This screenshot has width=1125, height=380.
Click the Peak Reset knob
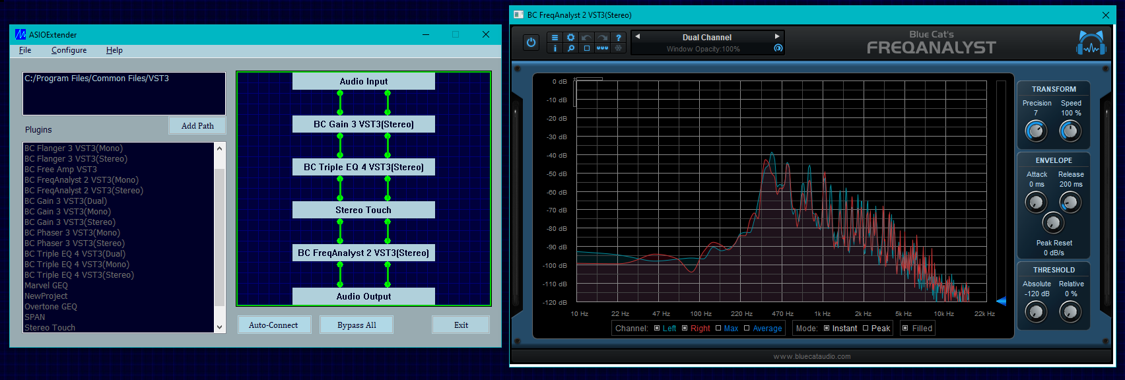[1053, 222]
